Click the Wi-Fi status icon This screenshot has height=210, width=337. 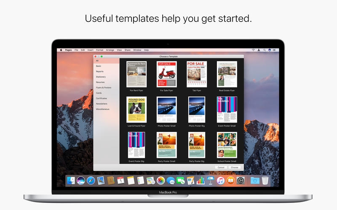254,50
